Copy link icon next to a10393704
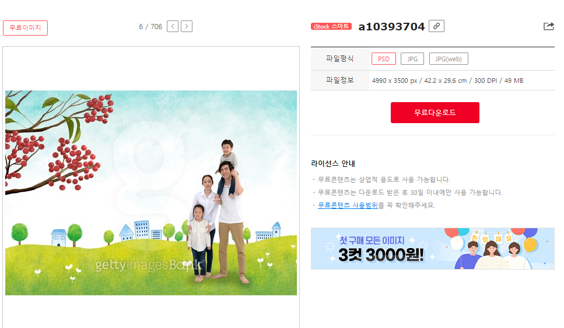This screenshot has width=564, height=328. [436, 26]
